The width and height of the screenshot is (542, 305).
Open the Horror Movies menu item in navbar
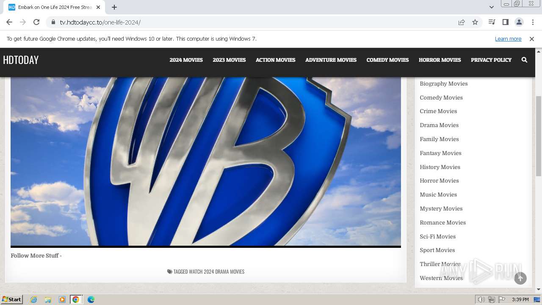[440, 60]
